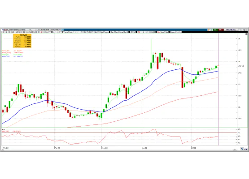Select Log logarithmic scale

[162, 32]
